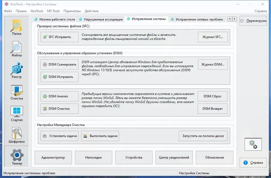Minimize the XtraTools window

[238, 4]
